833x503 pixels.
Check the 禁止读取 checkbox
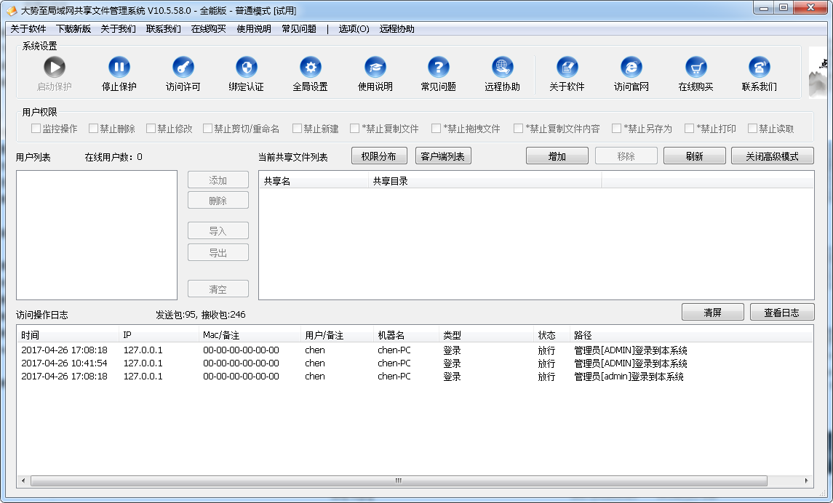[753, 129]
